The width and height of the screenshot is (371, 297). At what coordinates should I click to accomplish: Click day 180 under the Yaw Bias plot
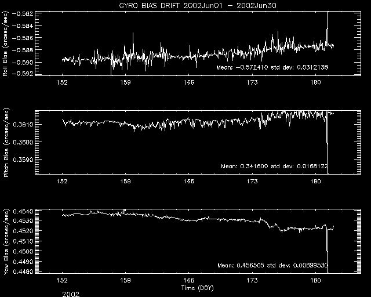coord(315,280)
